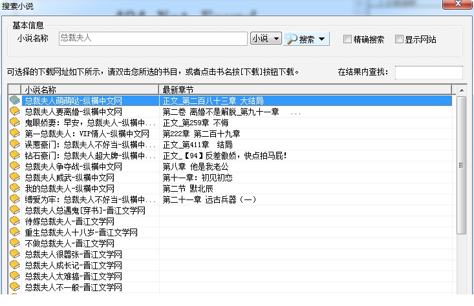Viewport: 474px width, 306px height.
Task: Click the book icon beside 钻石豪门：总裁夫人超大牌
Action: [x=14, y=155]
